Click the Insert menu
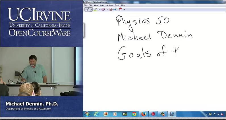Viewport: 226px width, 120px height. point(102,5)
